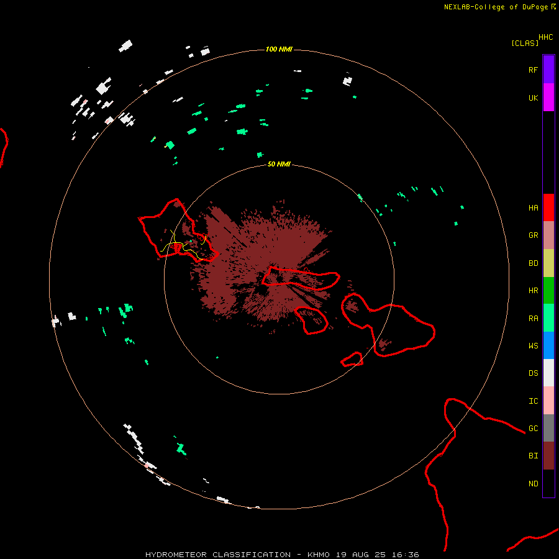Click the DS legend label
This screenshot has height=559, width=559.
click(533, 373)
